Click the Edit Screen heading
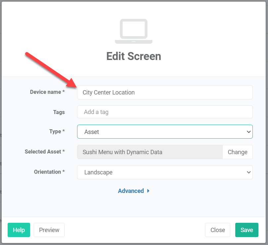268x245 pixels. [134, 56]
